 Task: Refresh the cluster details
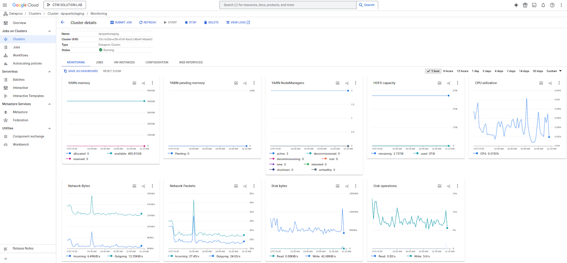click(x=148, y=22)
